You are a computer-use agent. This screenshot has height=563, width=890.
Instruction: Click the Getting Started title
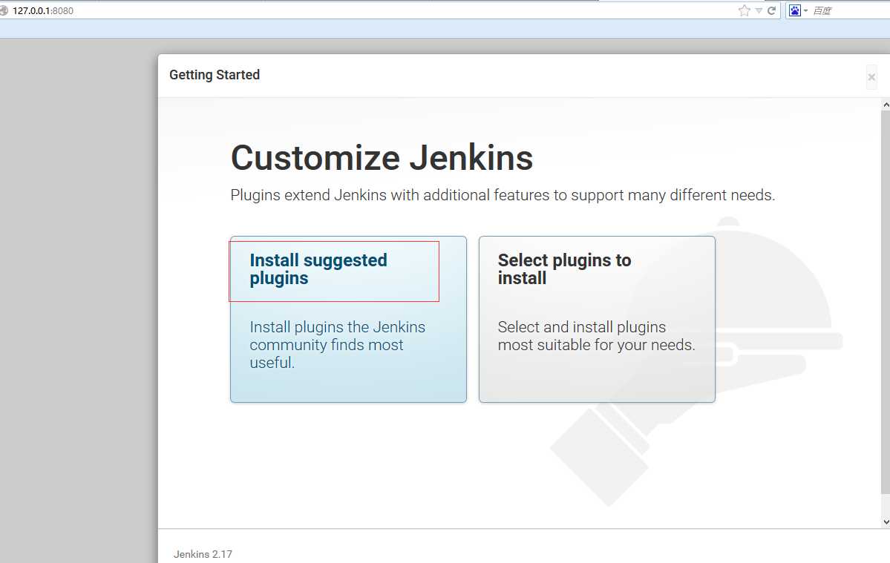pos(214,74)
